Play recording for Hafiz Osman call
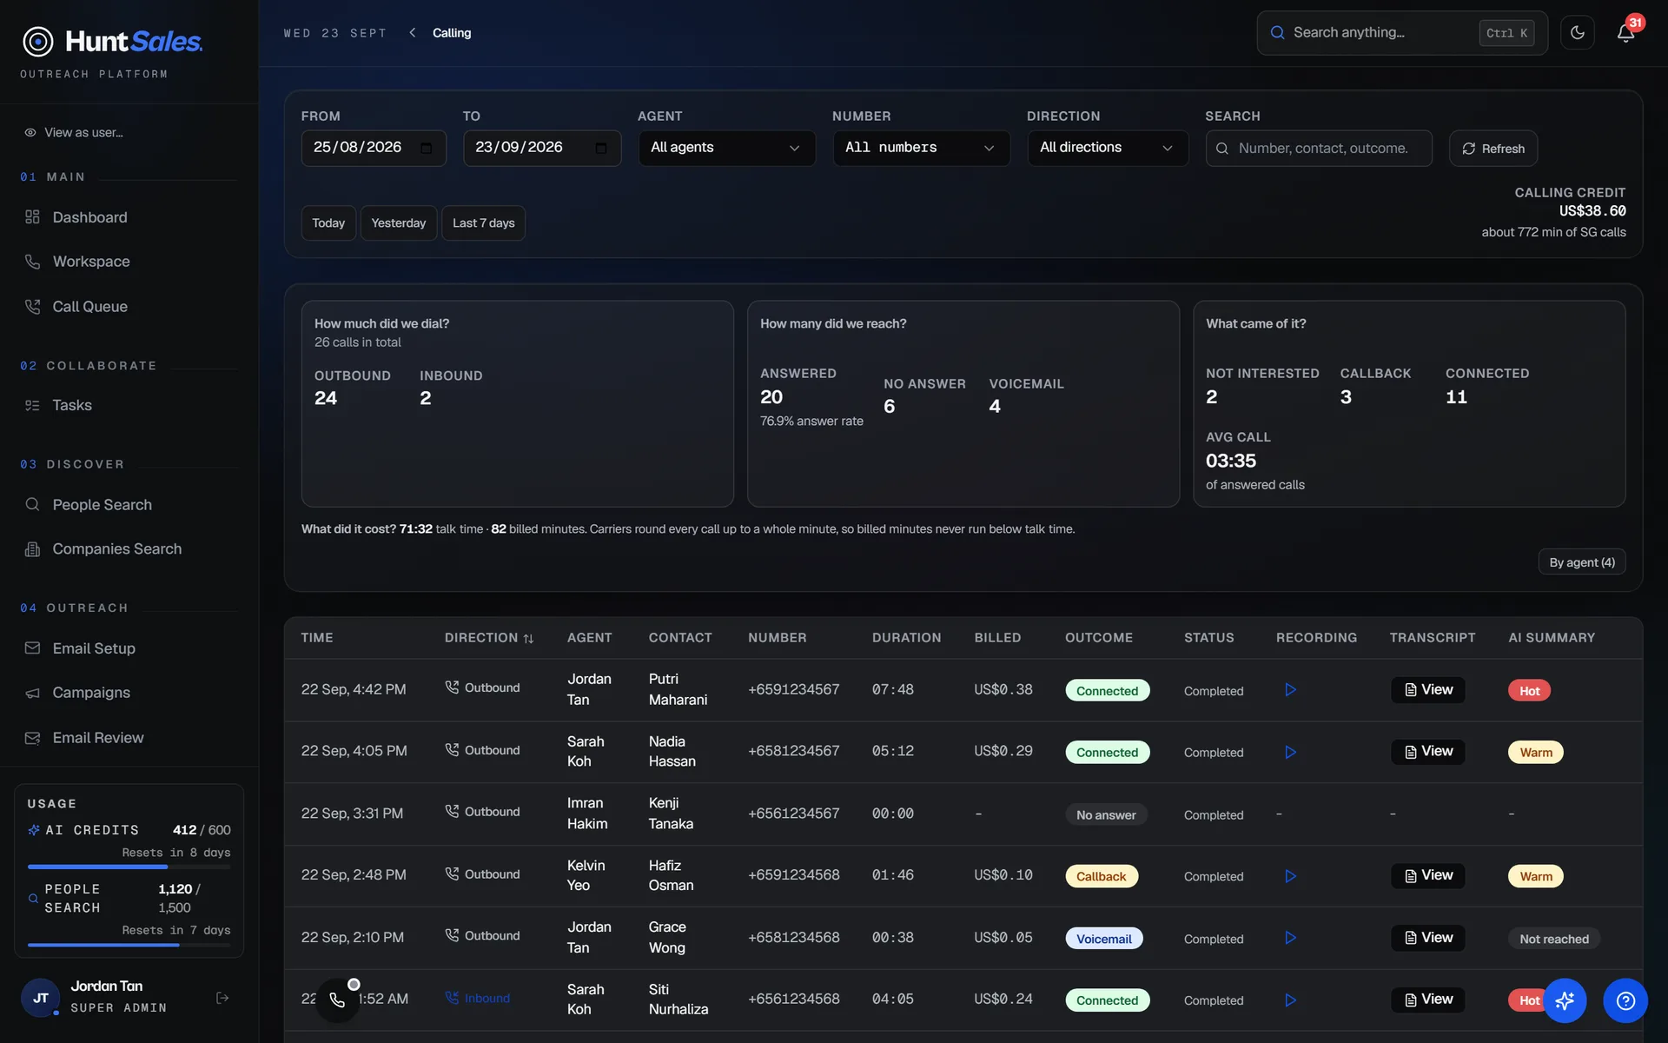The image size is (1668, 1043). click(x=1290, y=876)
